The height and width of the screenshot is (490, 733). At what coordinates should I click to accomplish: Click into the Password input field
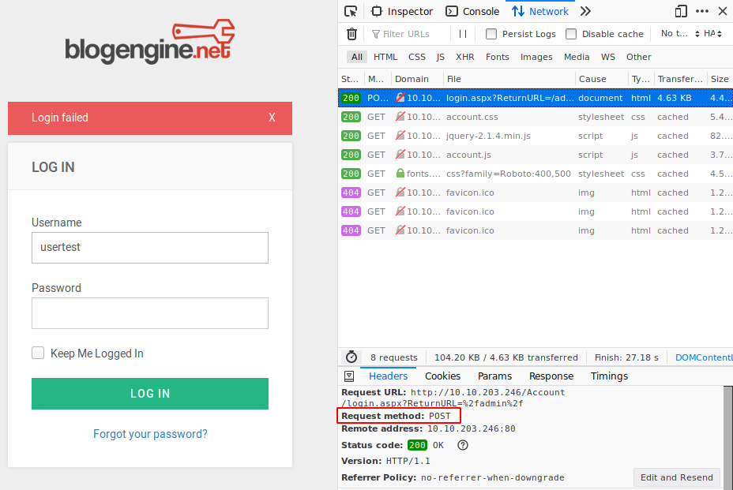150,313
